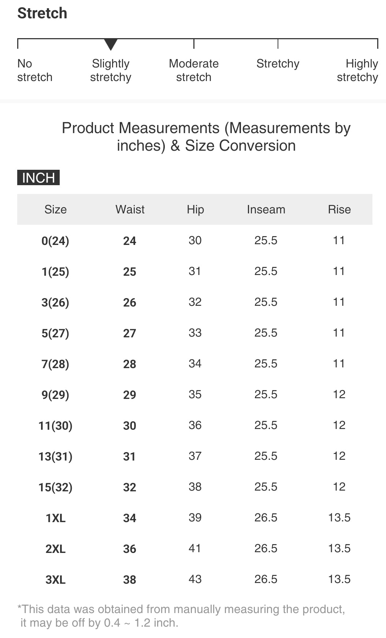The width and height of the screenshot is (386, 638).
Task: Click the triangle marker on the stretch scale
Action: pos(111,44)
